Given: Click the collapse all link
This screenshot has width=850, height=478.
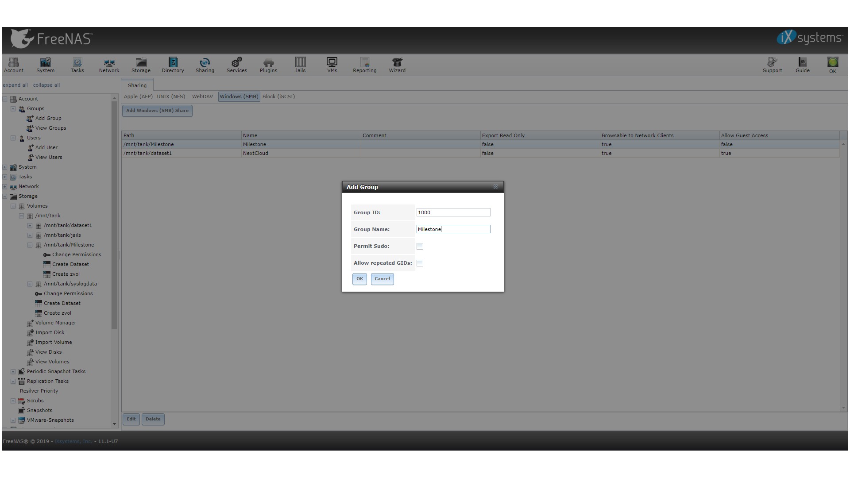Looking at the screenshot, I should [46, 85].
